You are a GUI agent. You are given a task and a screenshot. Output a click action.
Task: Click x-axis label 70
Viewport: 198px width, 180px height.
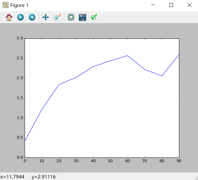pyautogui.click(x=144, y=161)
